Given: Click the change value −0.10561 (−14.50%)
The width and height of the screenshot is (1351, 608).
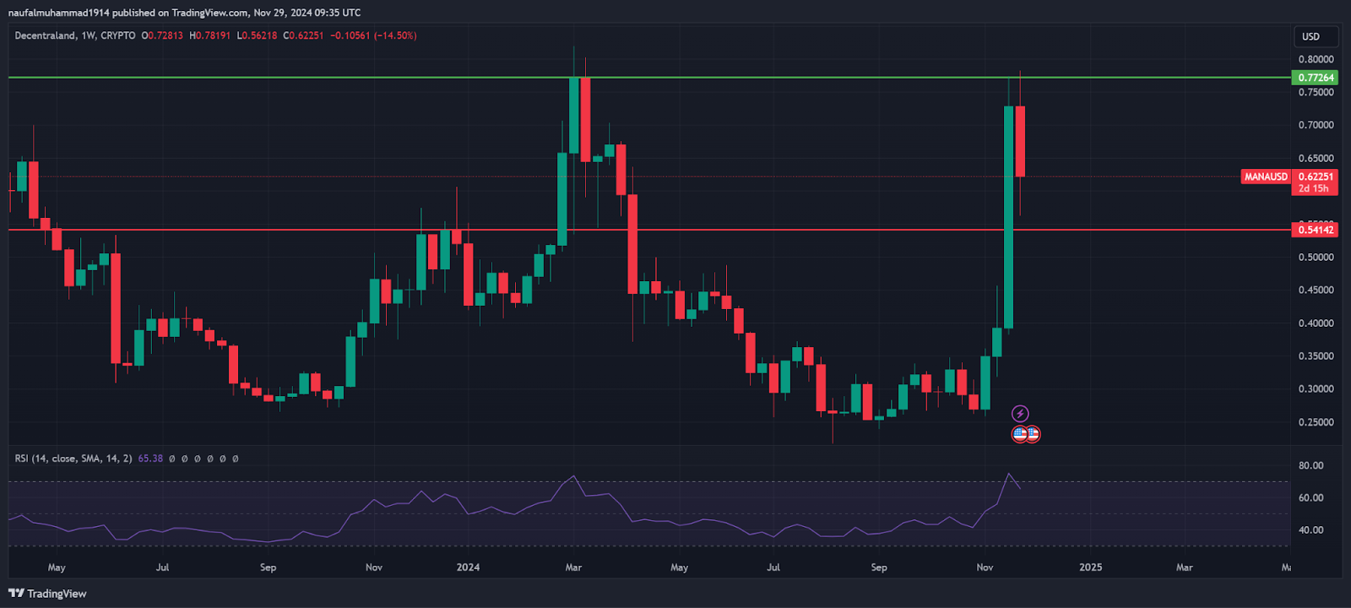Looking at the screenshot, I should (373, 35).
